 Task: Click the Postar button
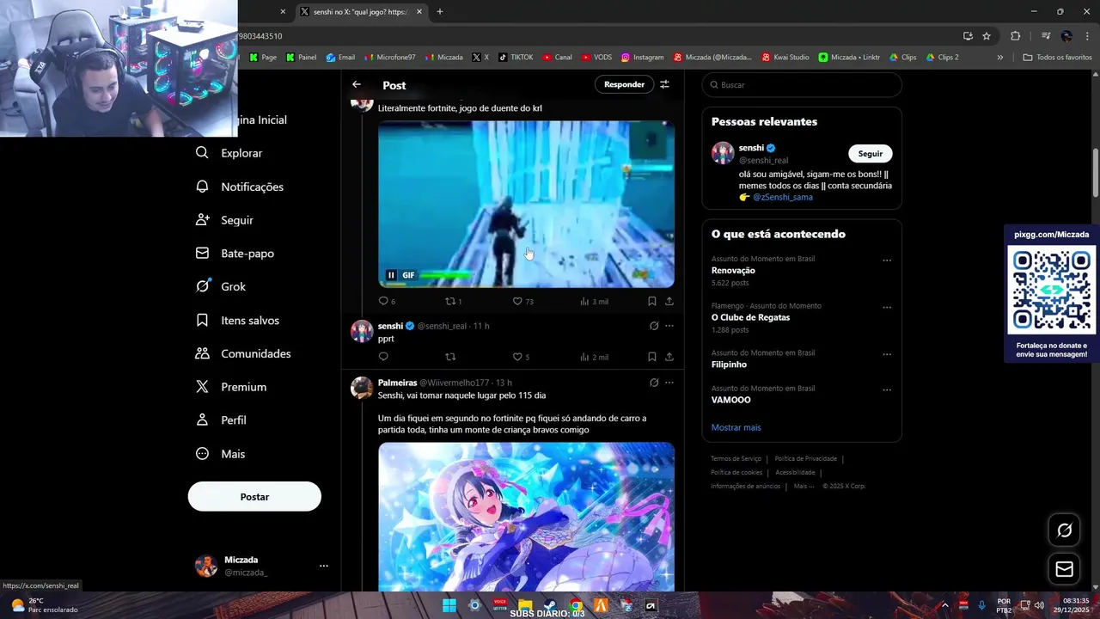254,497
